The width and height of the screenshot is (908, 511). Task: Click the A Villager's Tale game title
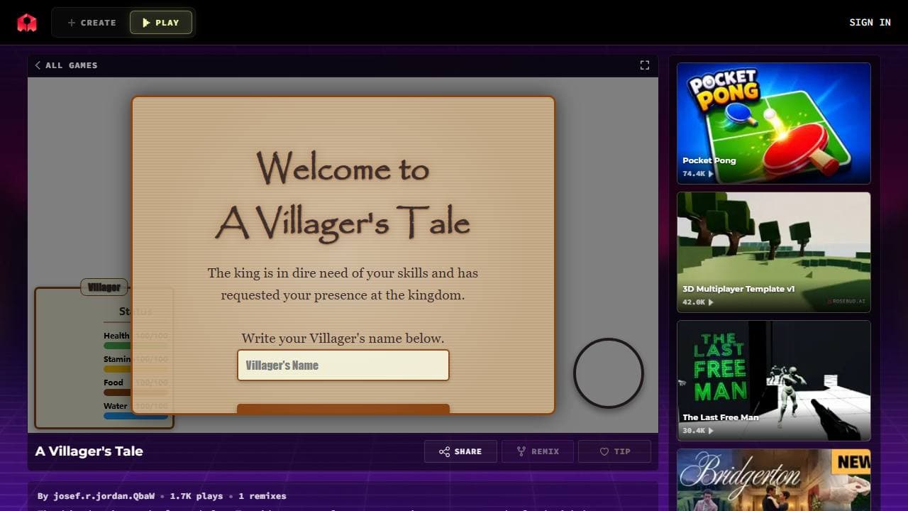coord(89,451)
